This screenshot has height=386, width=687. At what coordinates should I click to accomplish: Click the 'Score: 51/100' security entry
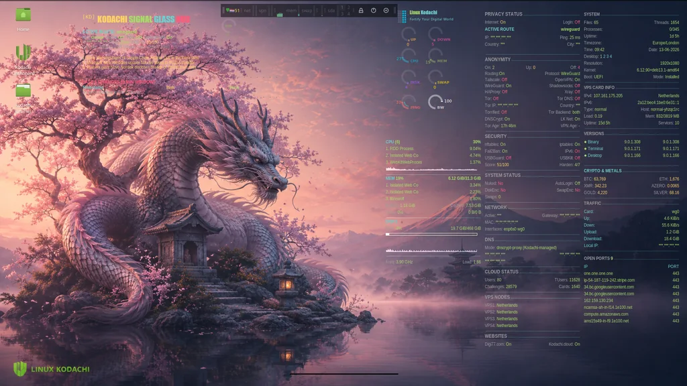[497, 165]
